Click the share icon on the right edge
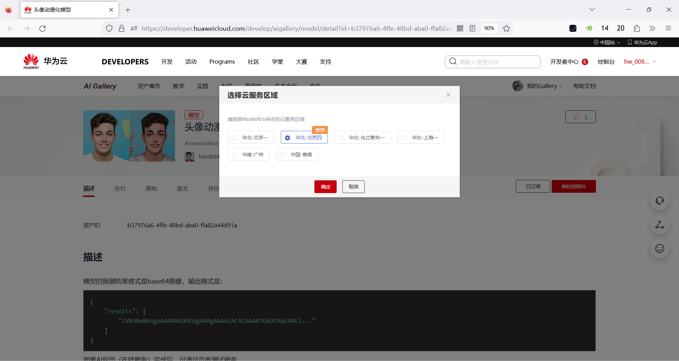 659,225
